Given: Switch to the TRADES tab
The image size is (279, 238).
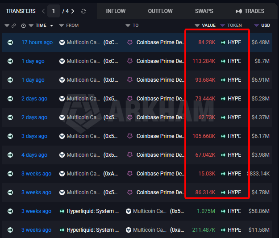Looking at the screenshot, I should point(250,11).
